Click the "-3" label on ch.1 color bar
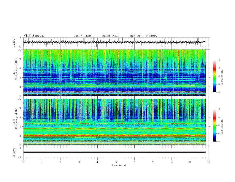Screen dimensions: 235x182 click(x=219, y=60)
